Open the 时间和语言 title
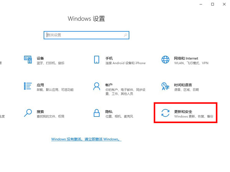Screen dimensions: 230x172 (x=183, y=85)
